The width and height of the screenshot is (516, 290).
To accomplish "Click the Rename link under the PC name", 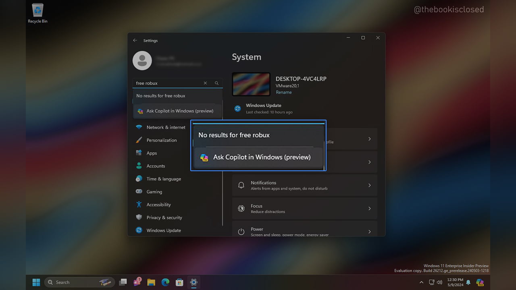I will [283, 92].
